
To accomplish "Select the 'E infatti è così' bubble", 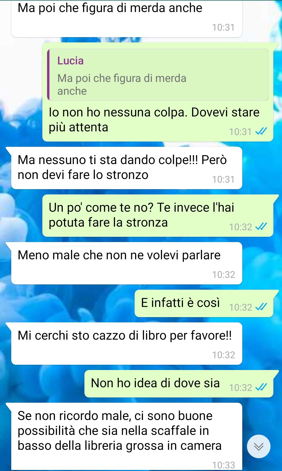I will pos(204,304).
